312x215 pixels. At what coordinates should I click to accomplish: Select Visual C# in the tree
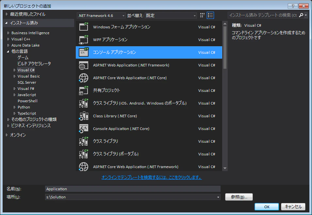coord(26,70)
